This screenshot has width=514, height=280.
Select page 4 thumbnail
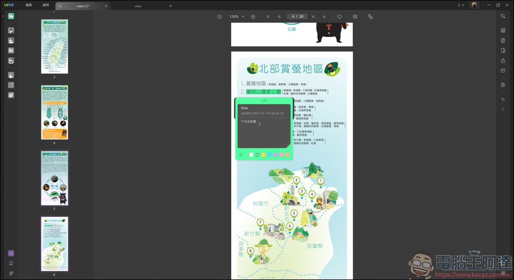coord(54,112)
